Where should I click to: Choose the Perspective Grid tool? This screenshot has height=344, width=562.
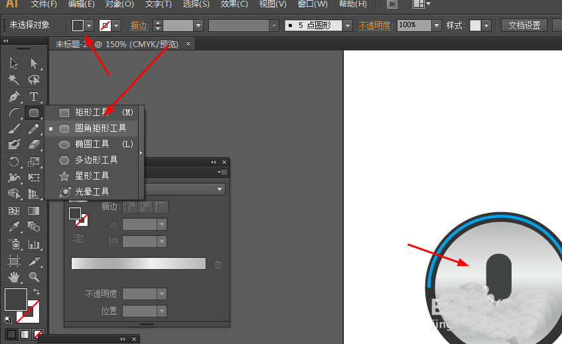coord(34,194)
